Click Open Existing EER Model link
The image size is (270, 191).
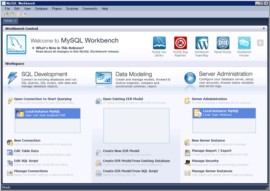123,99
